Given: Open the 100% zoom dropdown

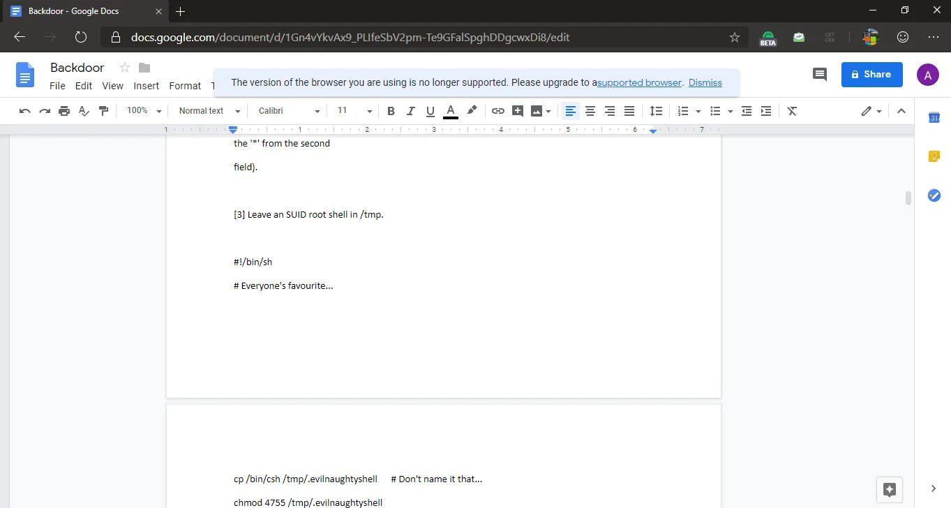Looking at the screenshot, I should (x=144, y=111).
